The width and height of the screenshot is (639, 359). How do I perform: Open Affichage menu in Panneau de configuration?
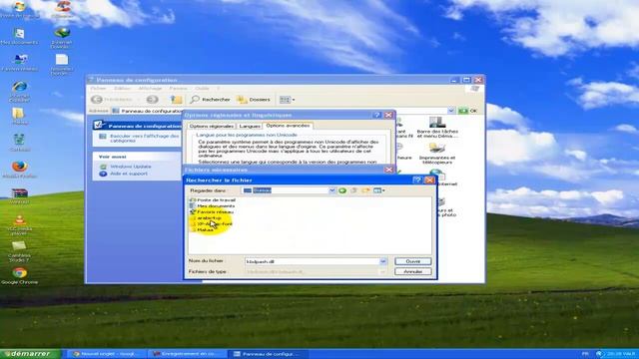pos(150,89)
